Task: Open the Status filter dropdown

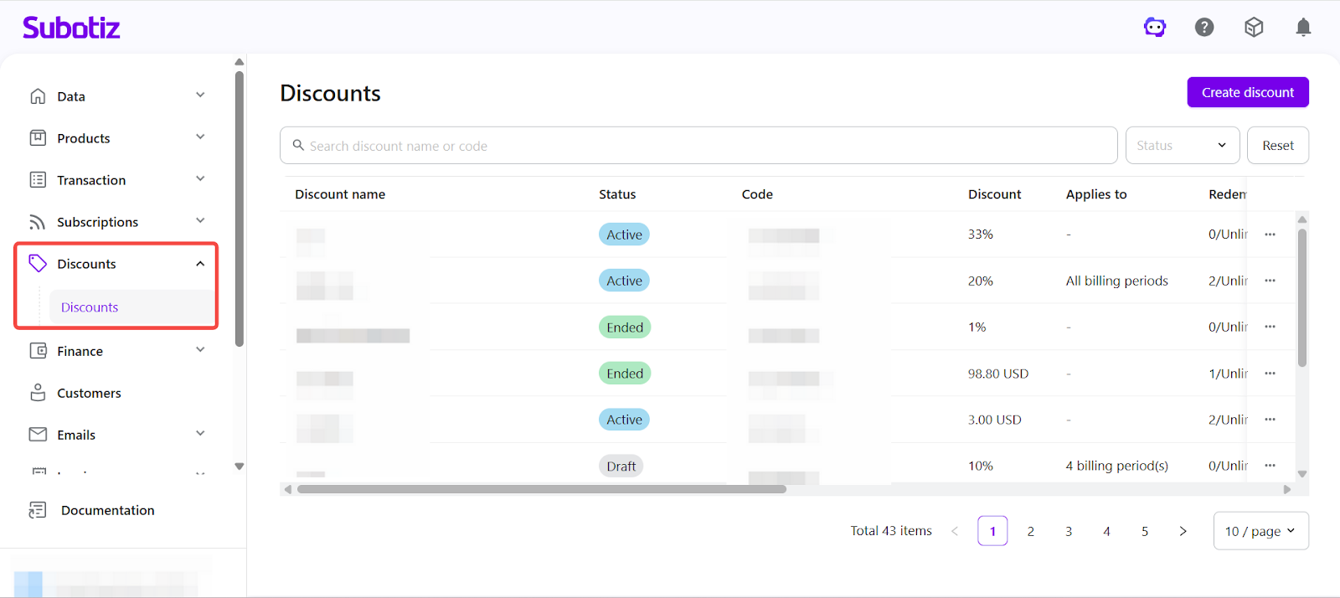Action: click(1181, 146)
